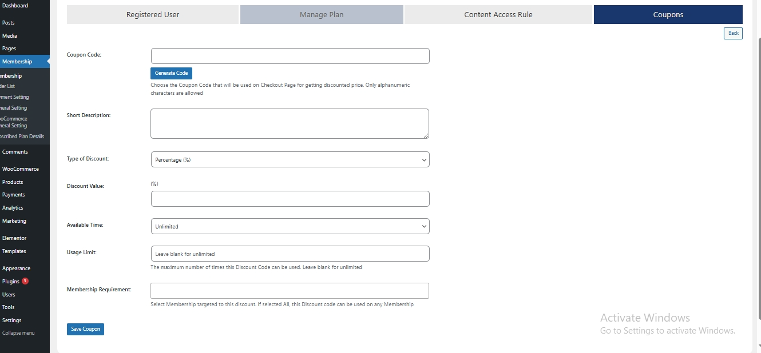This screenshot has height=353, width=761.
Task: Focus the Usage Limit field
Action: coord(290,254)
